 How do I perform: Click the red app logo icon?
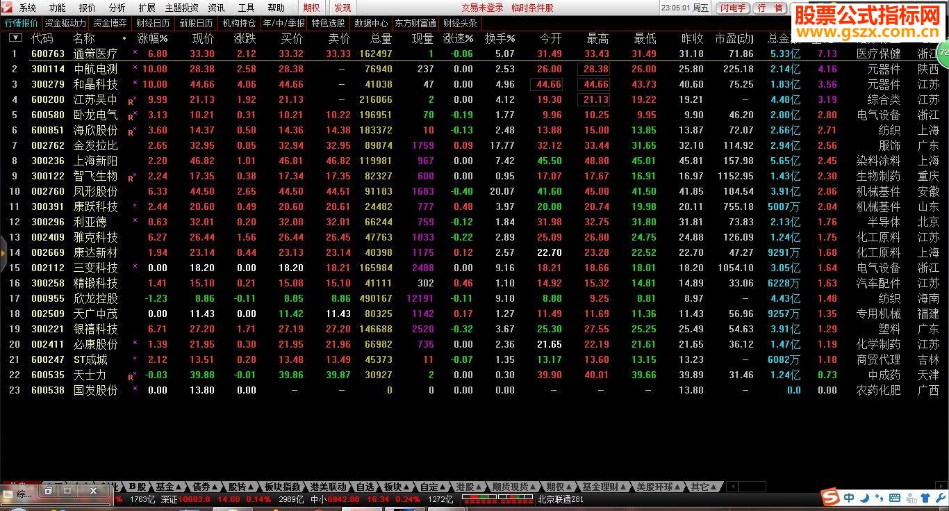8,8
